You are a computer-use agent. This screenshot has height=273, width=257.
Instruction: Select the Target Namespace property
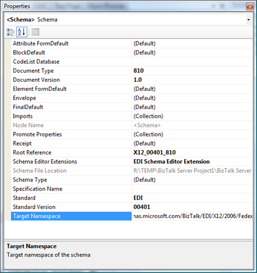pyautogui.click(x=71, y=216)
